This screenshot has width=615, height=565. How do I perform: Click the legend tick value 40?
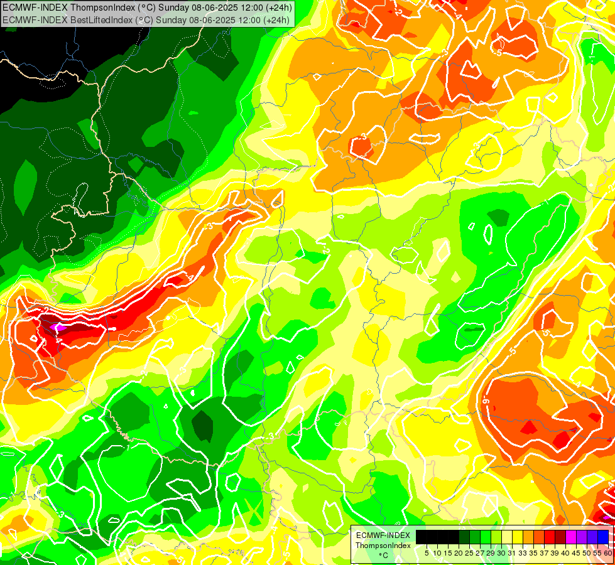click(565, 553)
